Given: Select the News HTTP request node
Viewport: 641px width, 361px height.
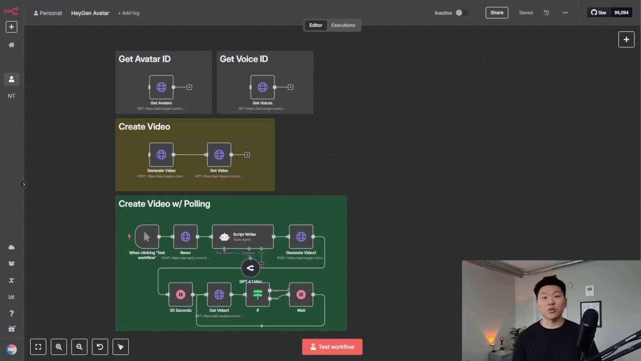Looking at the screenshot, I should point(186,236).
